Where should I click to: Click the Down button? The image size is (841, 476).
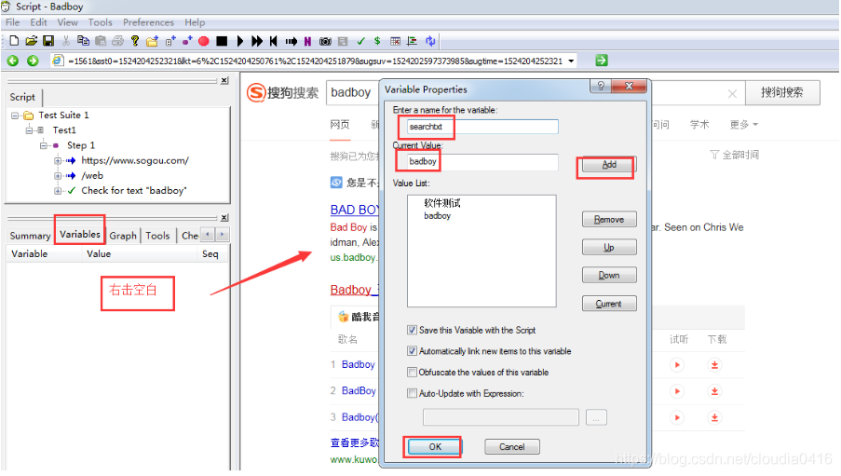tap(609, 276)
